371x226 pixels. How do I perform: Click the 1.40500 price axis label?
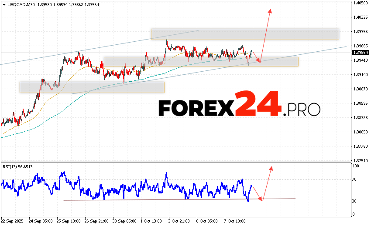pos(361,3)
